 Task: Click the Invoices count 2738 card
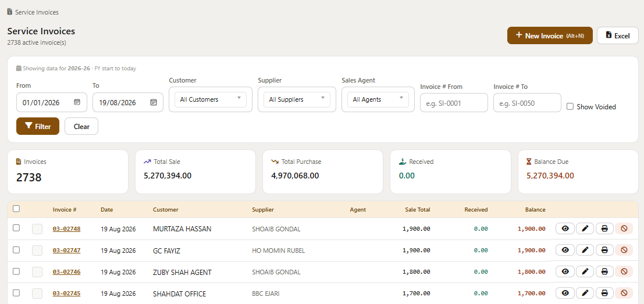click(67, 171)
